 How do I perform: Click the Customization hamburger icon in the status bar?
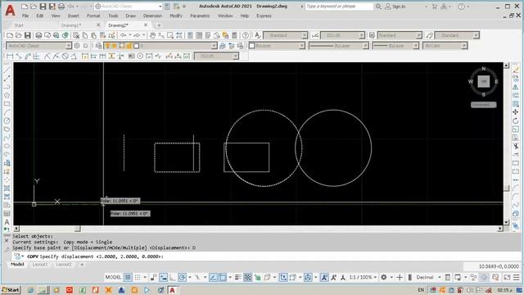[x=517, y=277]
